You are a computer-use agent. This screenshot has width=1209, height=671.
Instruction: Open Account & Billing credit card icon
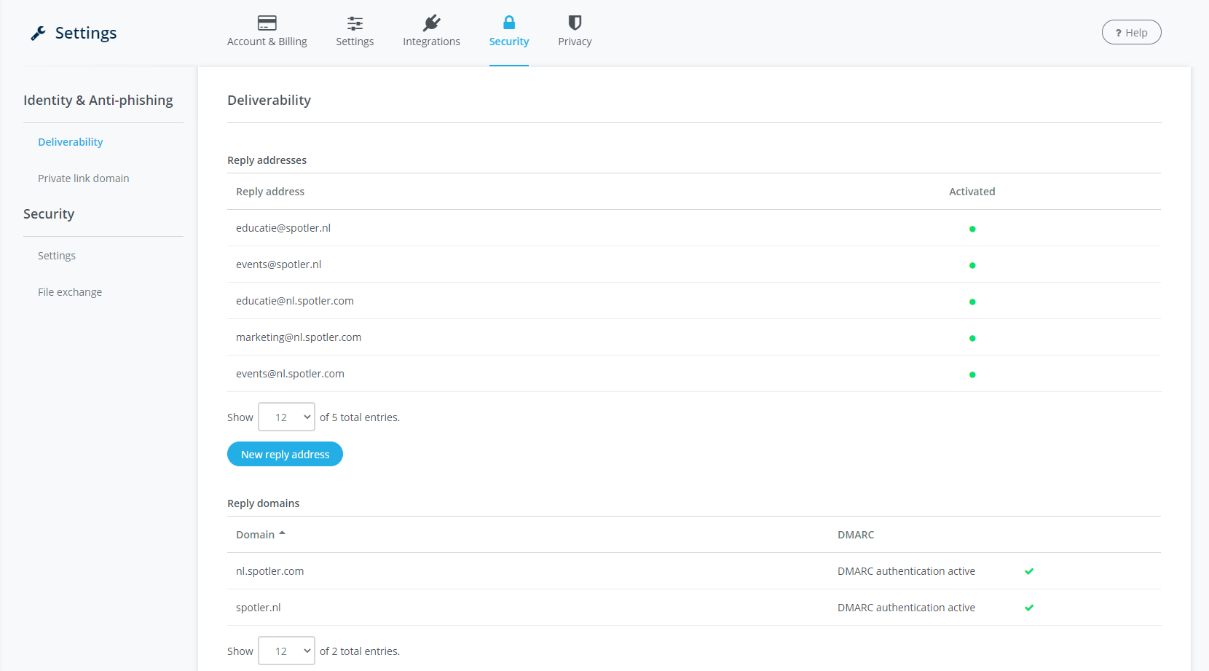[x=267, y=23]
